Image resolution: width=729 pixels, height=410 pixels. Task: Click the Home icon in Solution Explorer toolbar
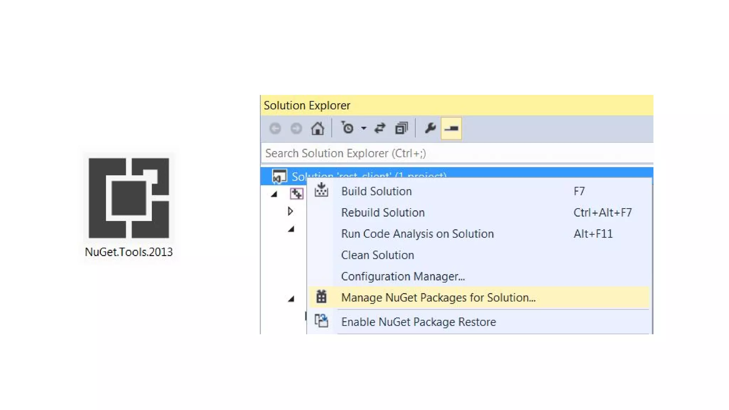coord(317,128)
